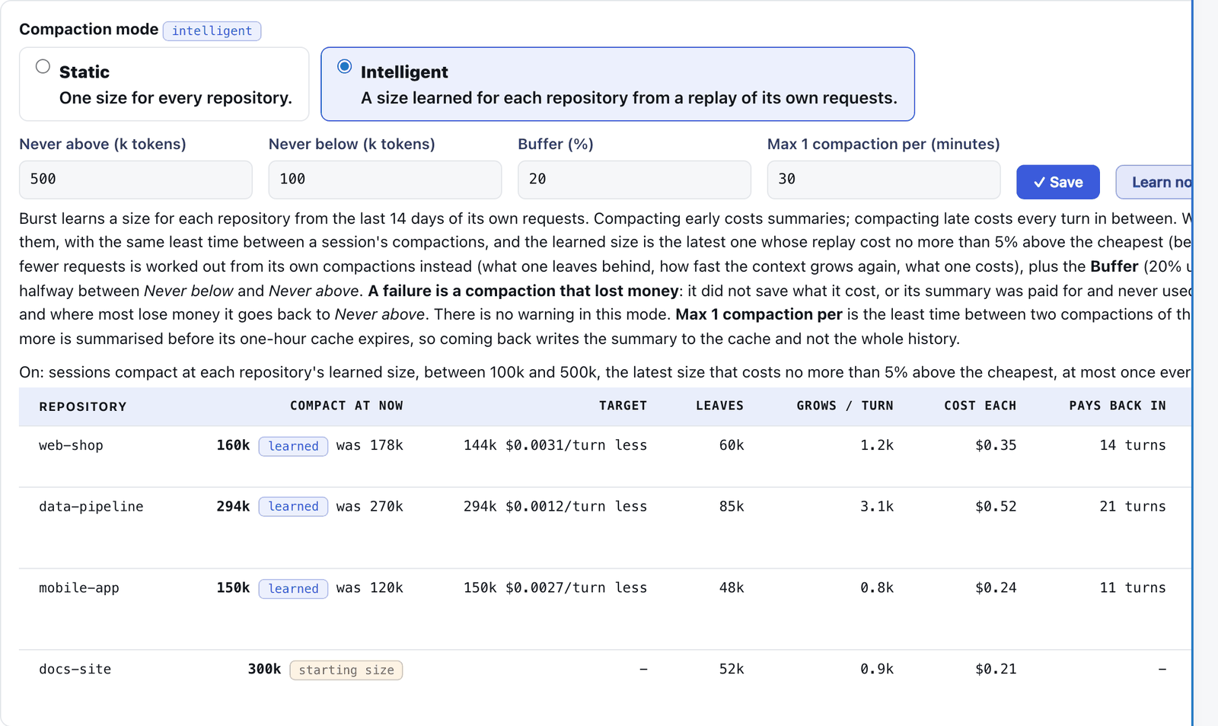Click the learned badge in mobile-app row

click(293, 588)
